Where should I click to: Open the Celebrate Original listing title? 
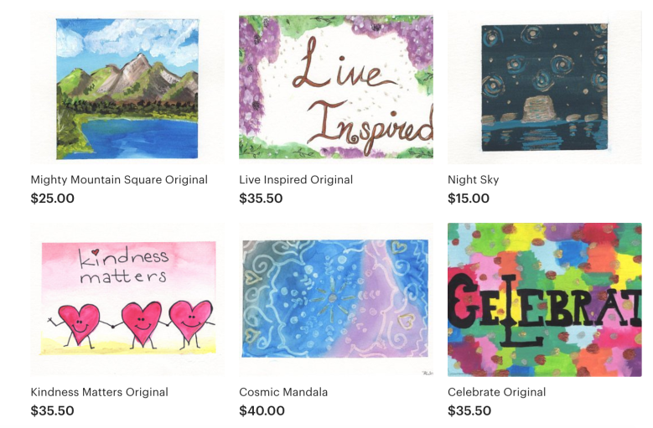(x=496, y=392)
